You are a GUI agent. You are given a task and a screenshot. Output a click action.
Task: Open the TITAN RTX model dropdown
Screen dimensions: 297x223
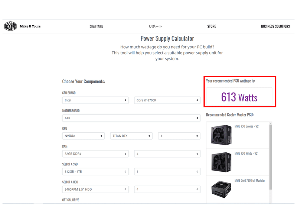[x=131, y=136]
